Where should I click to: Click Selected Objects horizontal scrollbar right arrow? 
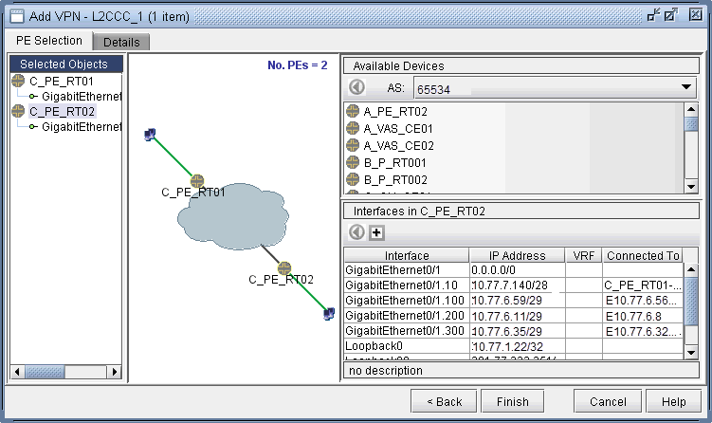pyautogui.click(x=116, y=372)
